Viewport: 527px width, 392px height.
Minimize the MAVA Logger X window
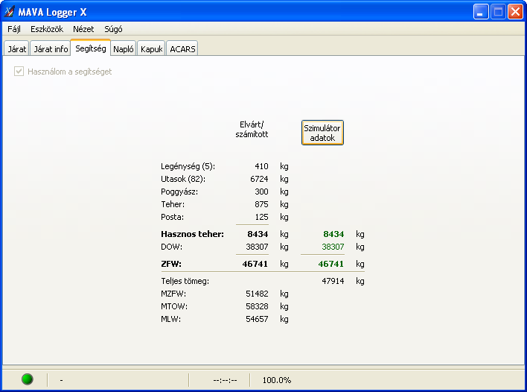(481, 12)
